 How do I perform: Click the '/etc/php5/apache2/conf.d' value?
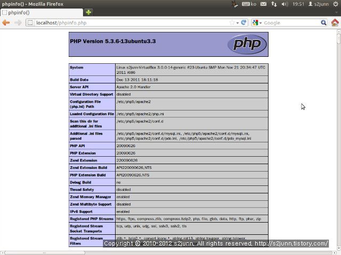point(140,121)
